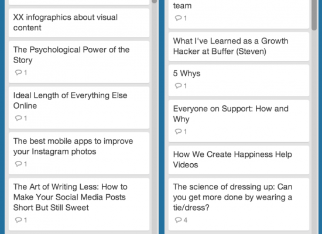Open The Psychological Power of the Story card
Viewport: 322px width, 234px height.
(x=79, y=62)
